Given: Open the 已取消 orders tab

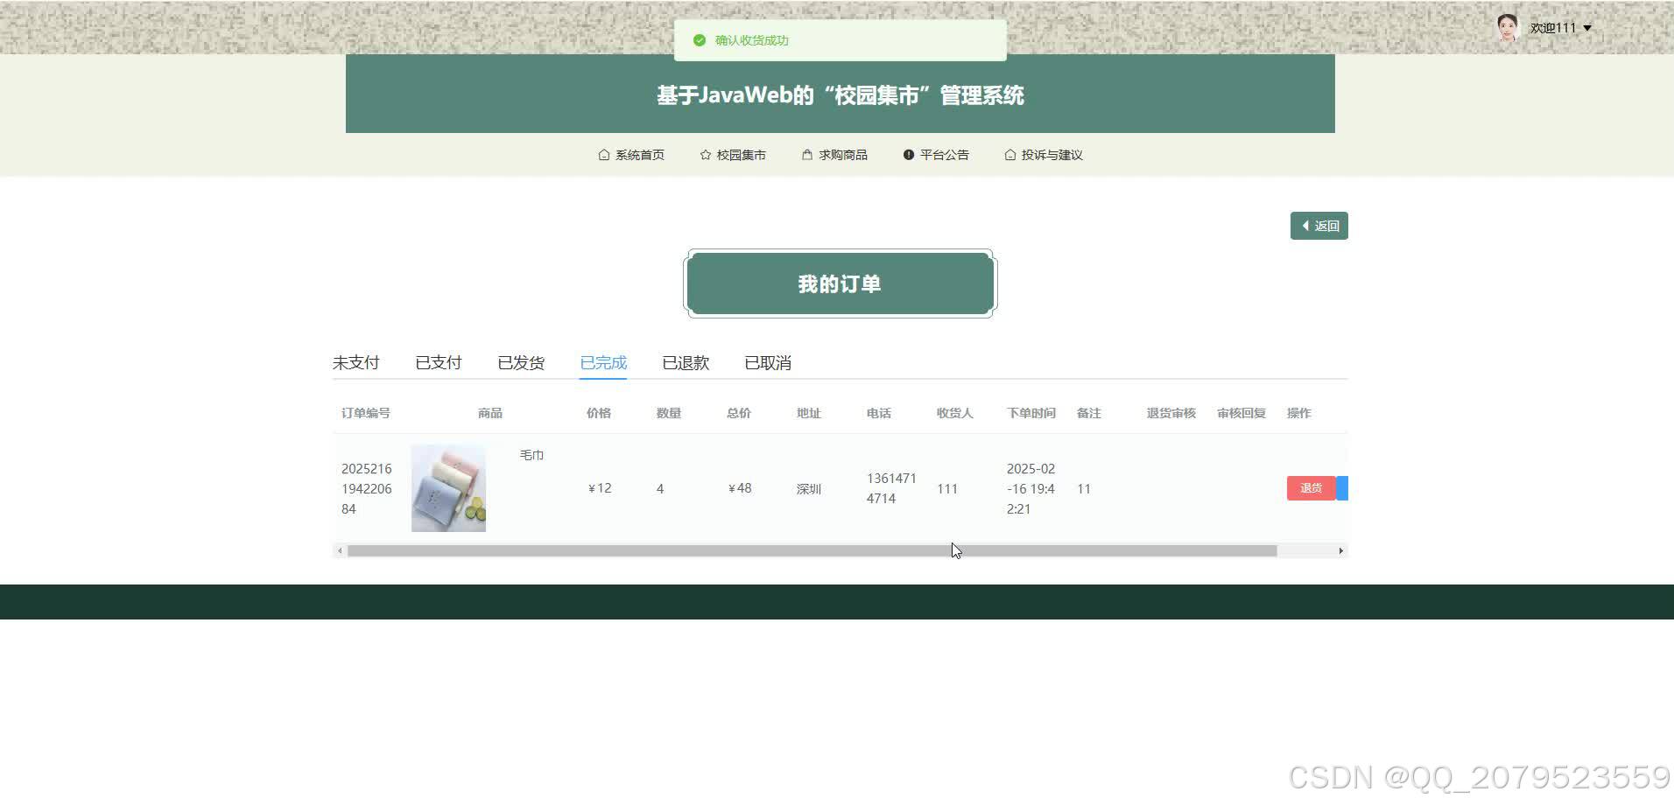Looking at the screenshot, I should (767, 362).
